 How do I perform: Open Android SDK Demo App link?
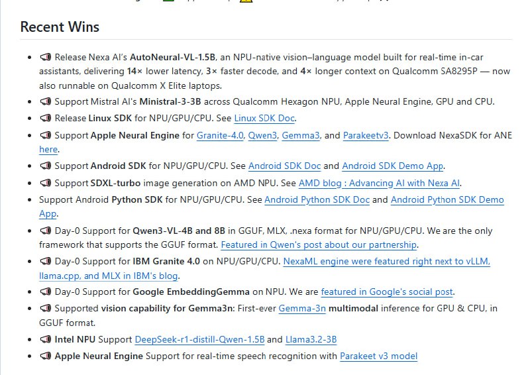393,166
